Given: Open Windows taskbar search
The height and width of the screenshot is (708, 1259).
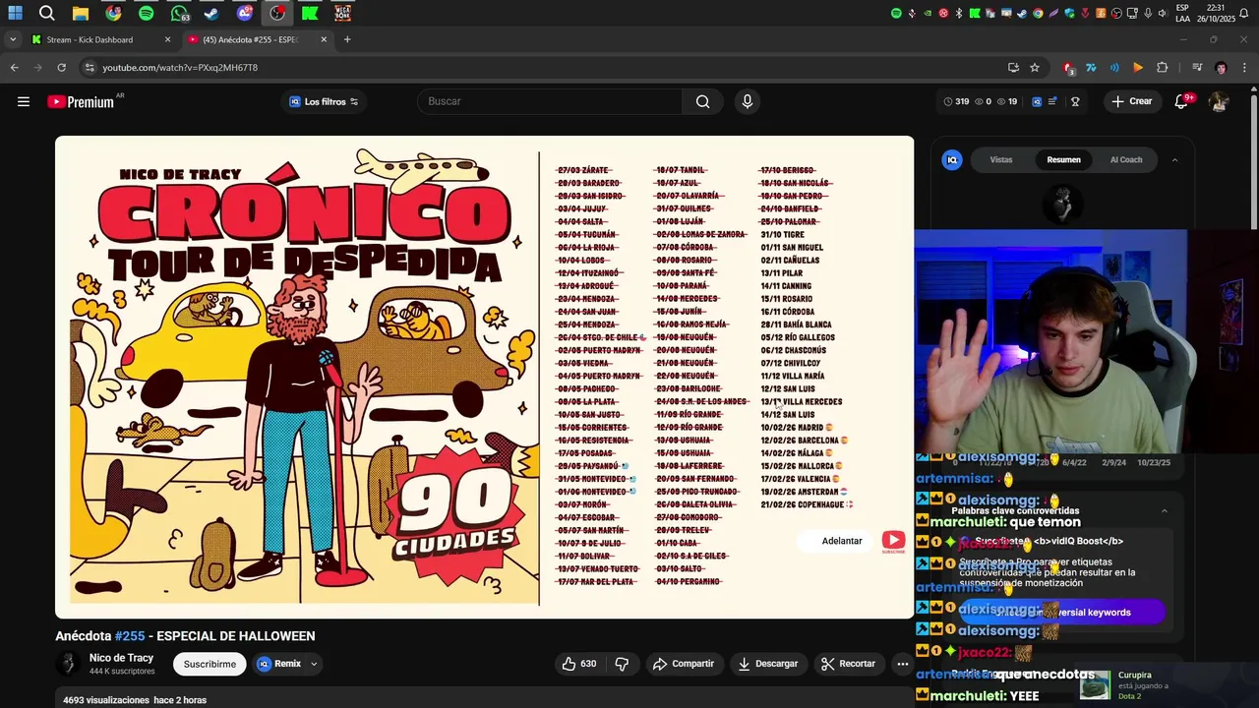Looking at the screenshot, I should point(46,13).
